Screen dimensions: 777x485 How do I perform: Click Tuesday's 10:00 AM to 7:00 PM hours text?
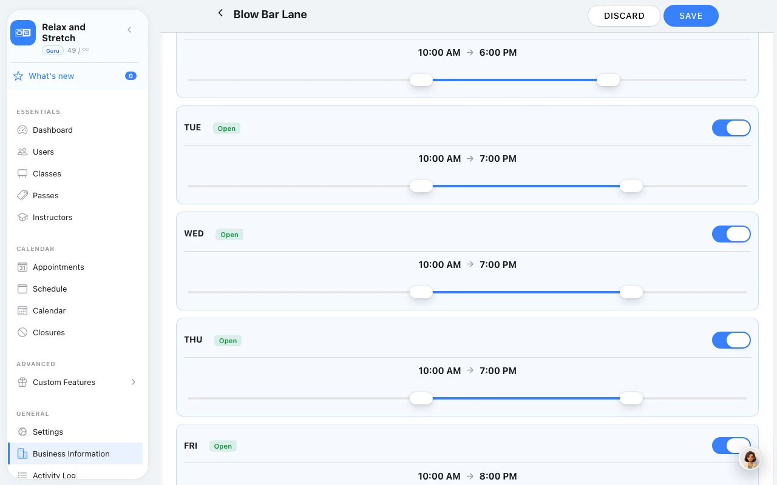click(x=467, y=159)
